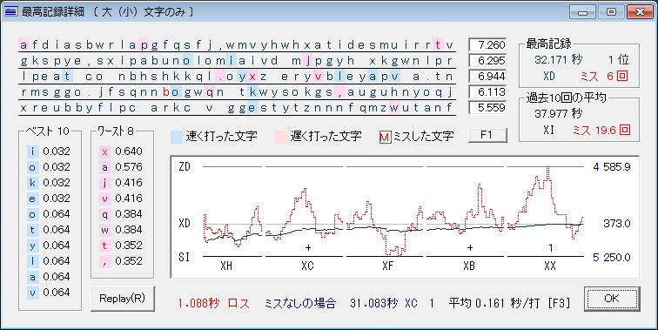
Task: Select the 6.113 row time field
Action: (x=487, y=92)
